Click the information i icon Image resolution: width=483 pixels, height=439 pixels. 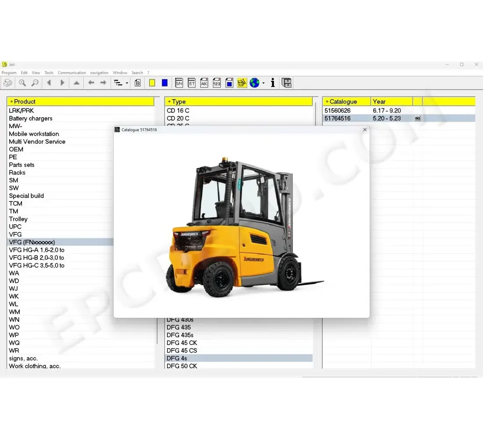tap(273, 83)
